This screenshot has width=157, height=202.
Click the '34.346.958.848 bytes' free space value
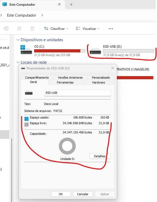pyautogui.click(x=77, y=123)
